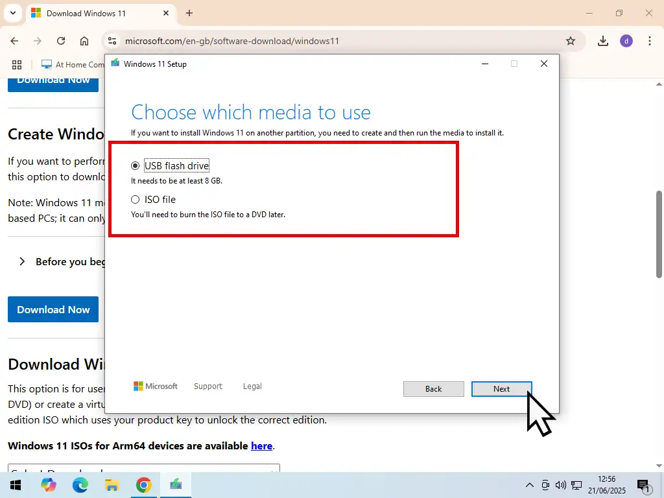This screenshot has height=498, width=664.
Task: Open the Legal link in setup
Action: [252, 386]
